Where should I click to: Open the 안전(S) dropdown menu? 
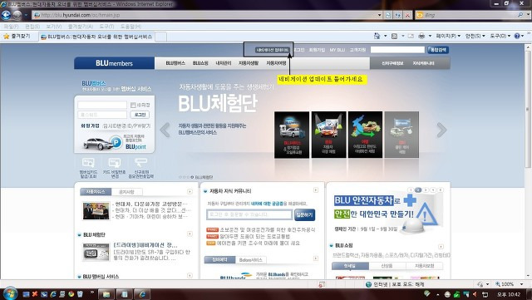[475, 36]
